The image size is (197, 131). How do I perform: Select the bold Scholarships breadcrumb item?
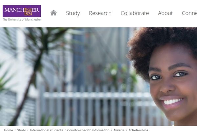click(138, 130)
